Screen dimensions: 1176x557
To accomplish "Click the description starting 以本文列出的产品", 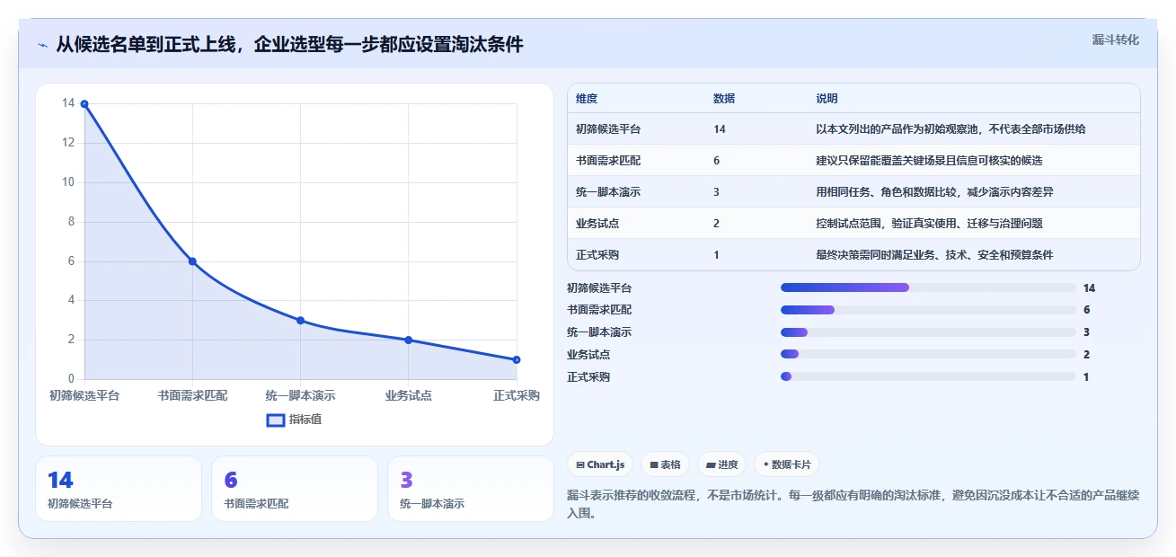I will [951, 129].
